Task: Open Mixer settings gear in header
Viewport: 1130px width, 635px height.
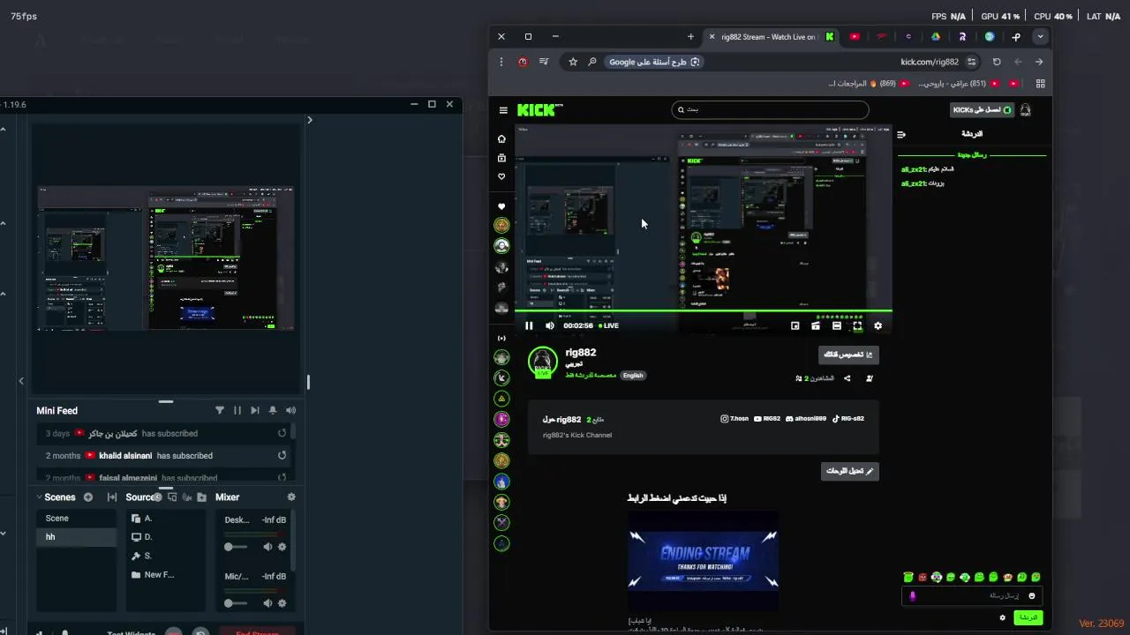Action: tap(291, 497)
